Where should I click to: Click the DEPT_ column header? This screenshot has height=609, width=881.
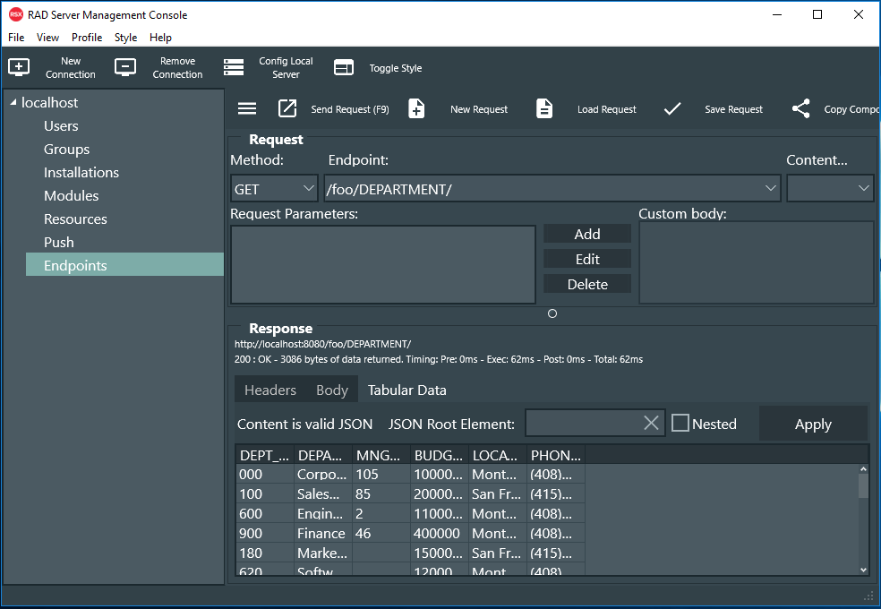(x=265, y=455)
